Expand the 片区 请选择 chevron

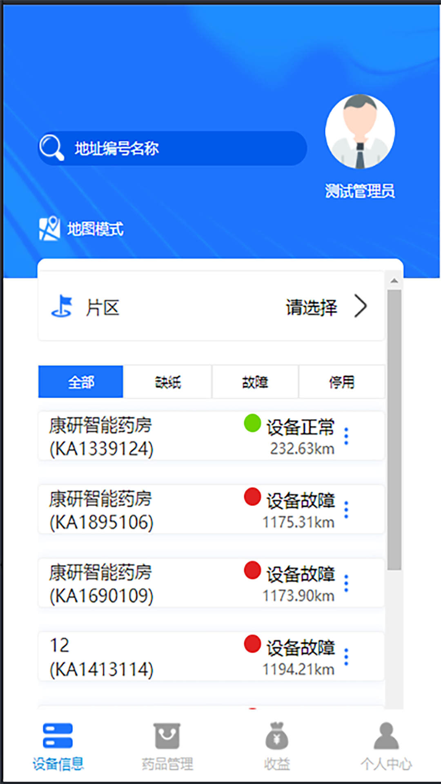pyautogui.click(x=360, y=306)
